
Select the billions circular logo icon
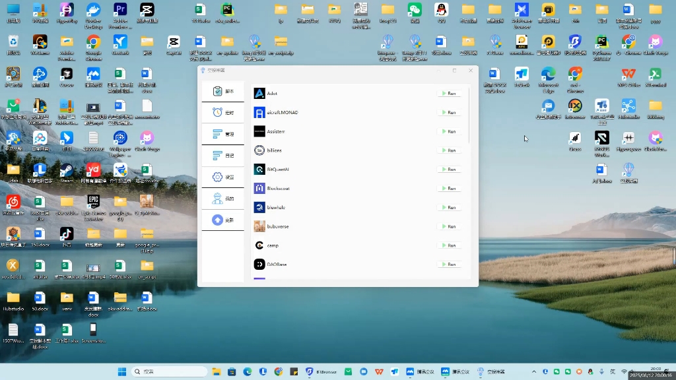click(259, 150)
